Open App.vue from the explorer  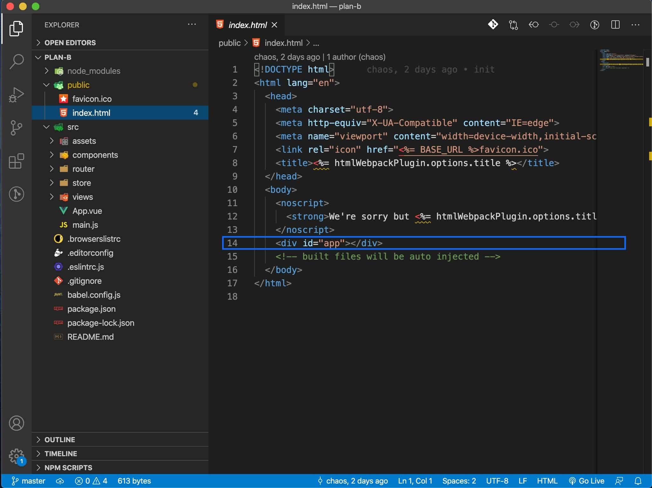(87, 211)
